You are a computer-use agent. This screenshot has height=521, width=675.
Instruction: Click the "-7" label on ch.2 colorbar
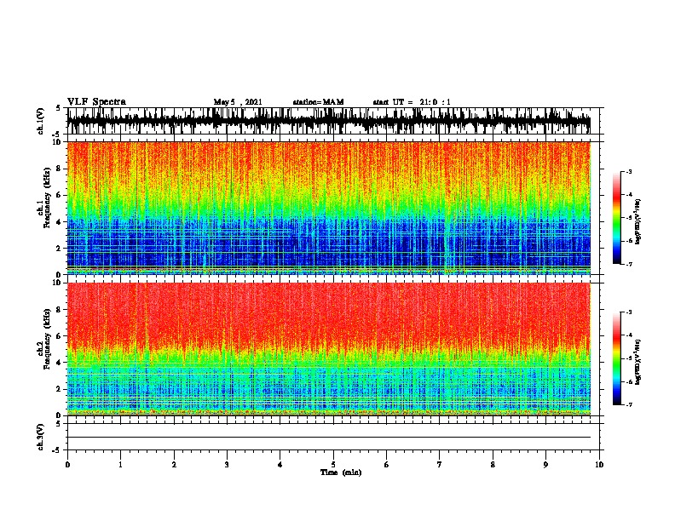click(628, 404)
